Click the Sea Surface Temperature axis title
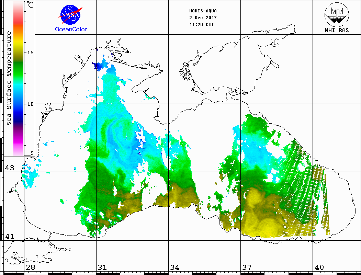361x275 pixels. pos(9,78)
